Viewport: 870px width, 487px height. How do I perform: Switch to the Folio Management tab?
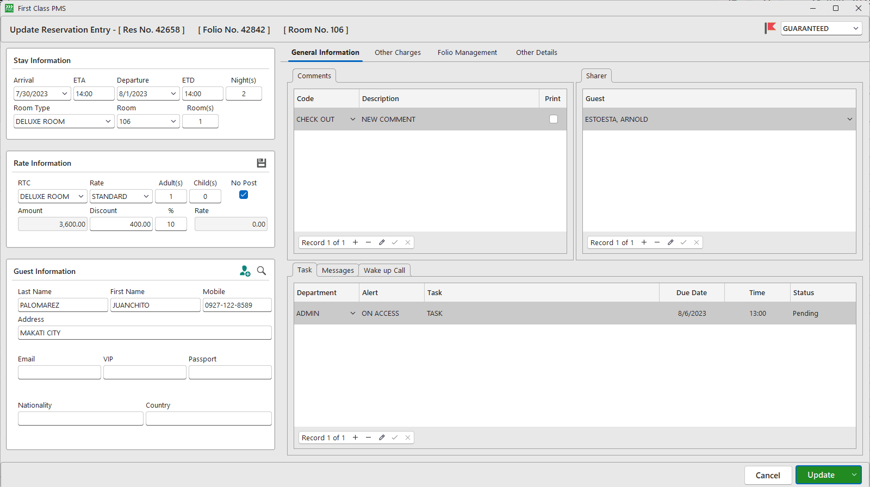coord(467,53)
